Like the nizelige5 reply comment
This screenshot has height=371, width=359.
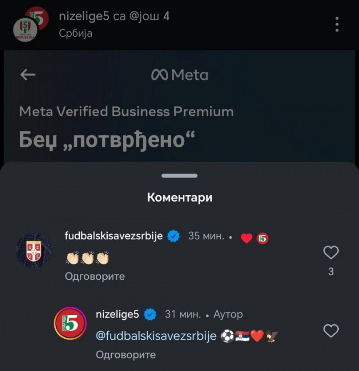pos(331,331)
